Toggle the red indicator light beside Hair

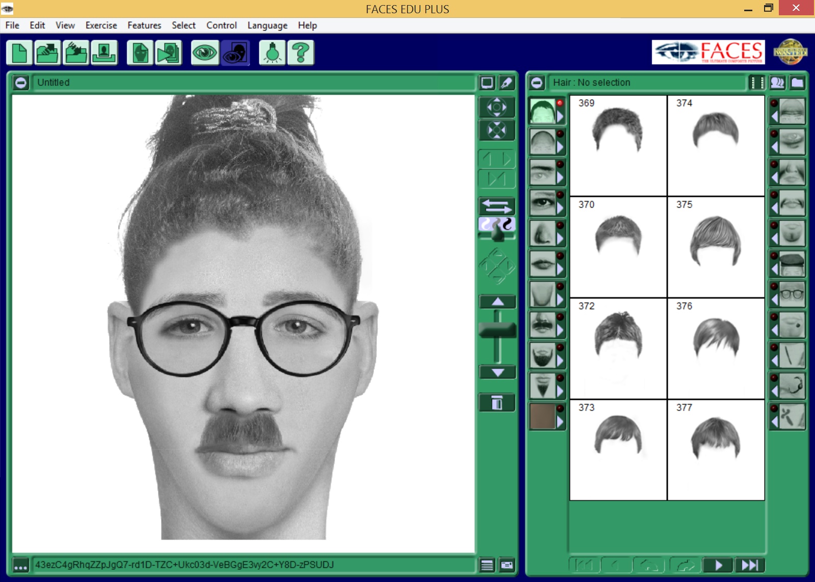pyautogui.click(x=560, y=103)
